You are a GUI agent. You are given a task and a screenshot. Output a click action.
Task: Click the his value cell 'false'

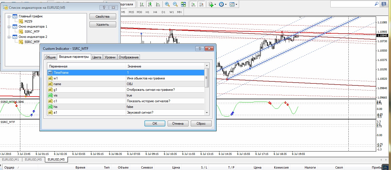point(165,107)
